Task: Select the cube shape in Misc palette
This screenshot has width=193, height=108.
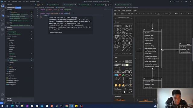Action: (x=127, y=75)
